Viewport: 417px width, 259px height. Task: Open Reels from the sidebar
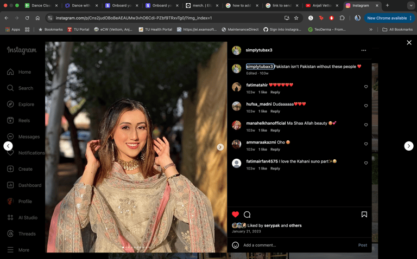click(x=18, y=120)
